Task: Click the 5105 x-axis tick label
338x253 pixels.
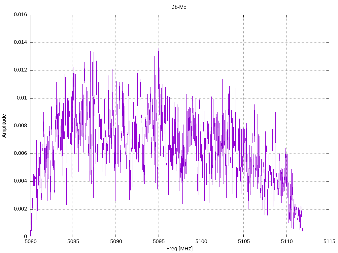Action: click(x=244, y=241)
